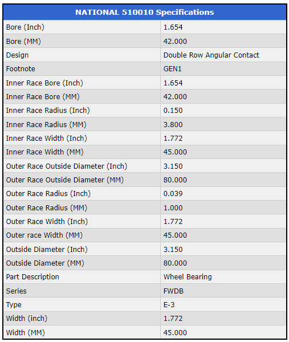Click the Outer race Width (MM) label
Image resolution: width=289 pixels, height=342 pixels.
point(44,235)
